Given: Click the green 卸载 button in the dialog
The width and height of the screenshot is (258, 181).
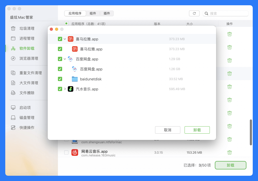Looking at the screenshot, I should point(197,130).
